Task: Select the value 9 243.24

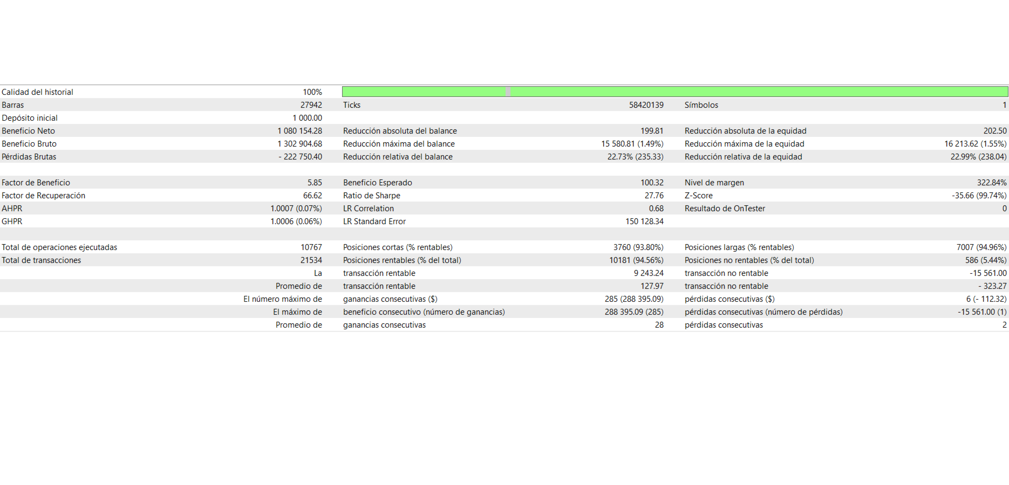Action: 649,273
